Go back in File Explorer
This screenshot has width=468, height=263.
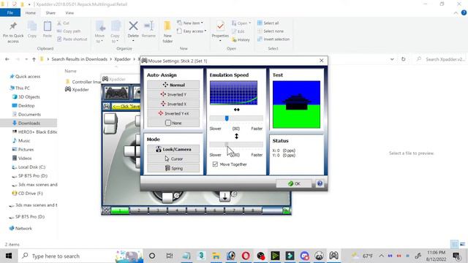[x=7, y=59]
